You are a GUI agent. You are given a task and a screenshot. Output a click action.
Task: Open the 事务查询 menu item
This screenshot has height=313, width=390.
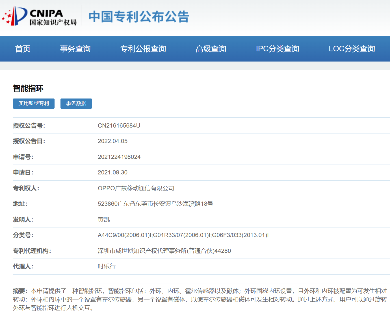pos(75,49)
